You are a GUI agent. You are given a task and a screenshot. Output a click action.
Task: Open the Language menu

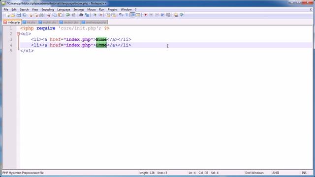click(63, 9)
